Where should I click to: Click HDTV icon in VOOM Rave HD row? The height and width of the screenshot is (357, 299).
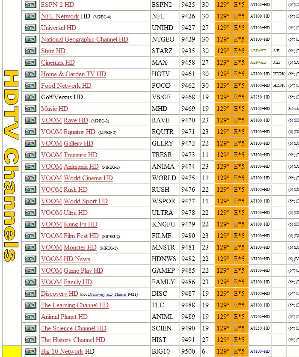[x=30, y=120]
